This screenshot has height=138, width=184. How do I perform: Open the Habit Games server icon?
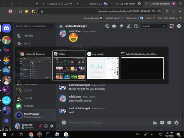pyautogui.click(x=7, y=100)
